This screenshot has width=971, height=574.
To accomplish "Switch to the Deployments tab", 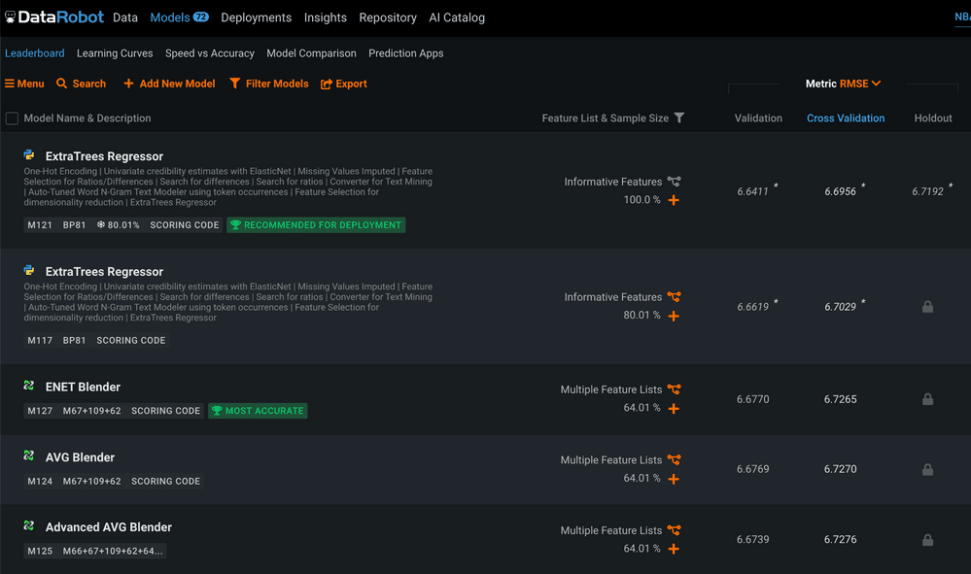I will click(x=257, y=17).
